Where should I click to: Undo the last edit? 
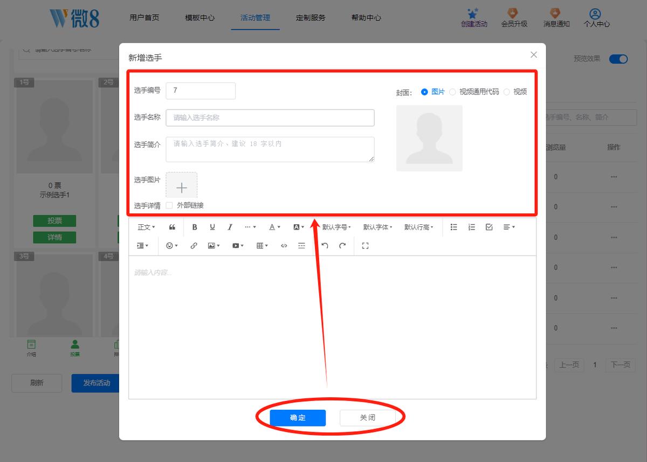[325, 246]
